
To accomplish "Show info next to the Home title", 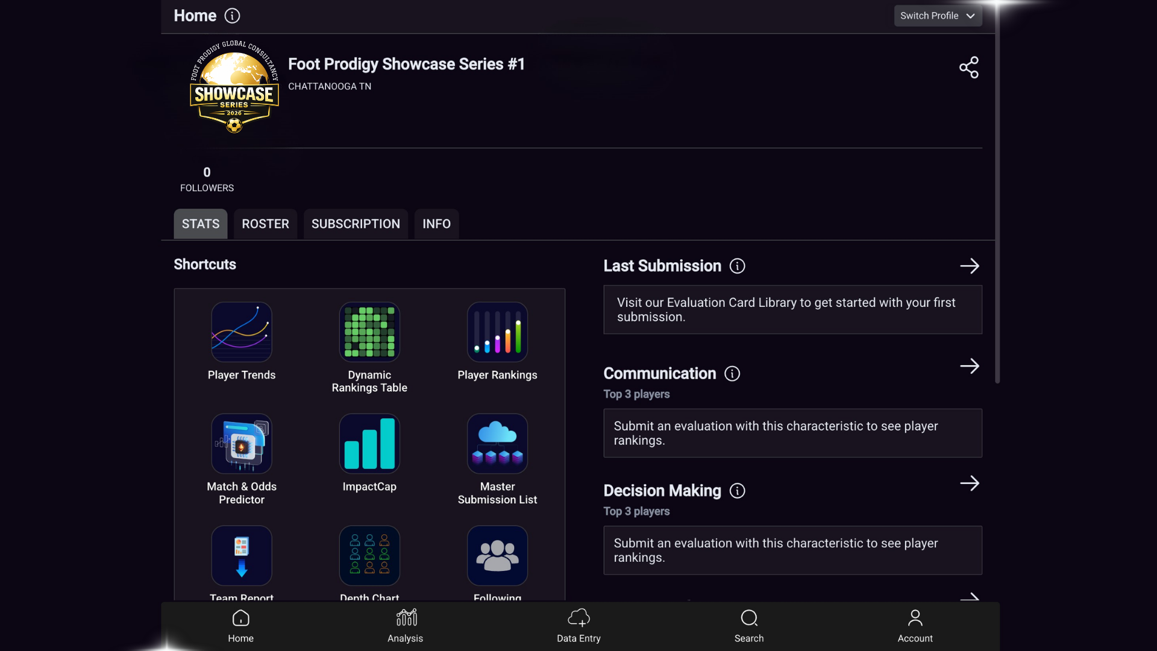I will [232, 16].
